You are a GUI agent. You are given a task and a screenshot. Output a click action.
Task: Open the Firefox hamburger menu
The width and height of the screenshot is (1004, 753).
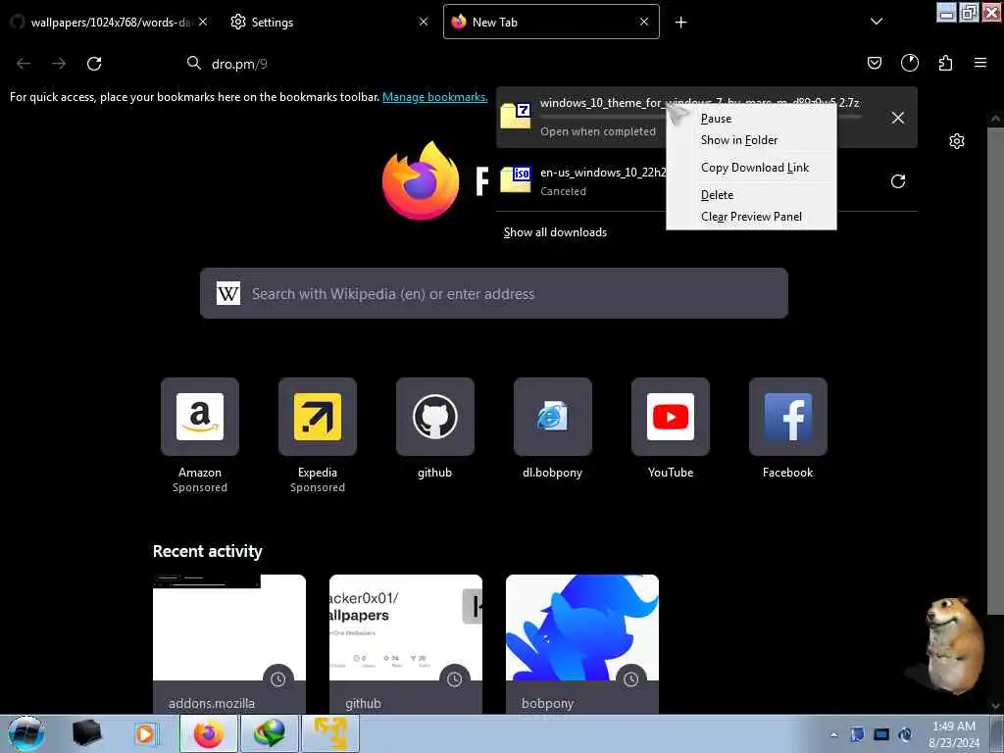tap(979, 63)
